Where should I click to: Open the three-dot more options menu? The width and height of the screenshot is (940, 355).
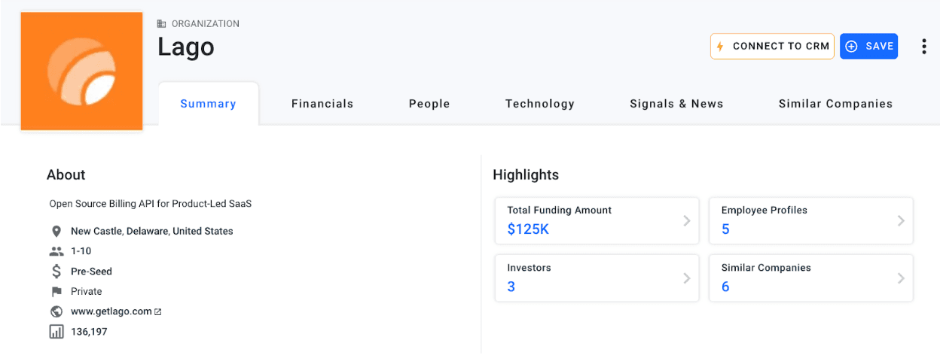[x=923, y=47]
